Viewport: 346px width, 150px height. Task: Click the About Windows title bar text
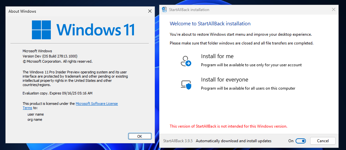[x=22, y=11]
